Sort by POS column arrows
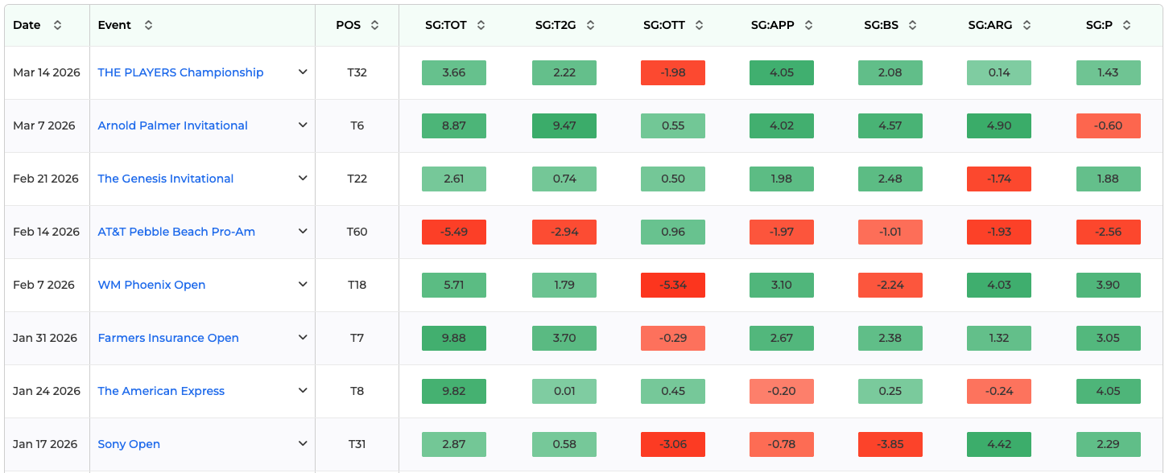This screenshot has width=1169, height=473. 374,25
